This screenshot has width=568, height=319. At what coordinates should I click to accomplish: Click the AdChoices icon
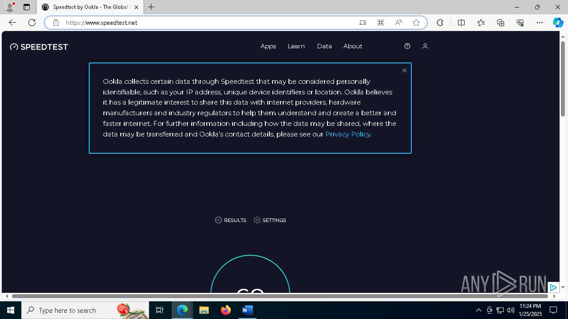pyautogui.click(x=553, y=287)
